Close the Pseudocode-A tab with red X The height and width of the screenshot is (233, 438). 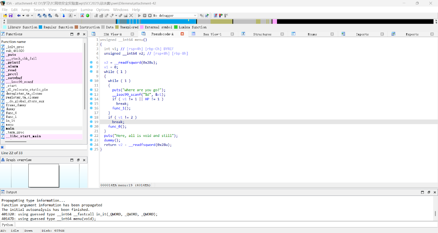click(x=182, y=34)
